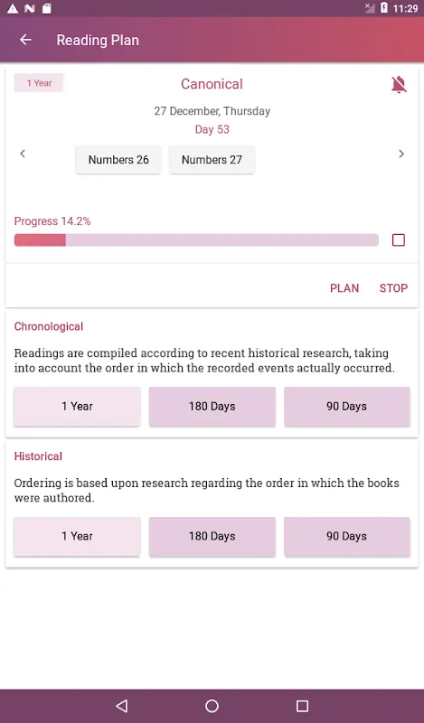The image size is (424, 723).
Task: Tap Android back navigation triangle
Action: pos(122,706)
